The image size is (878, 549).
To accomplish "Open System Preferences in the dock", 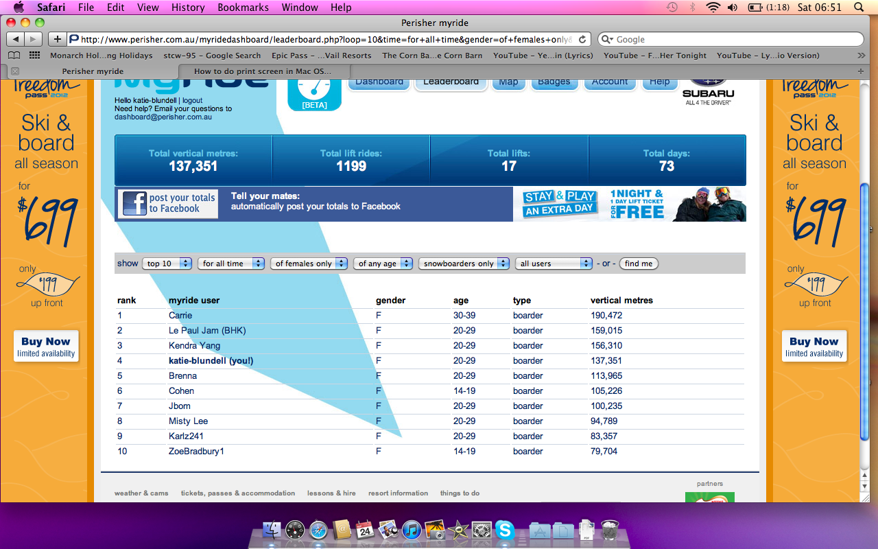I will 482,530.
